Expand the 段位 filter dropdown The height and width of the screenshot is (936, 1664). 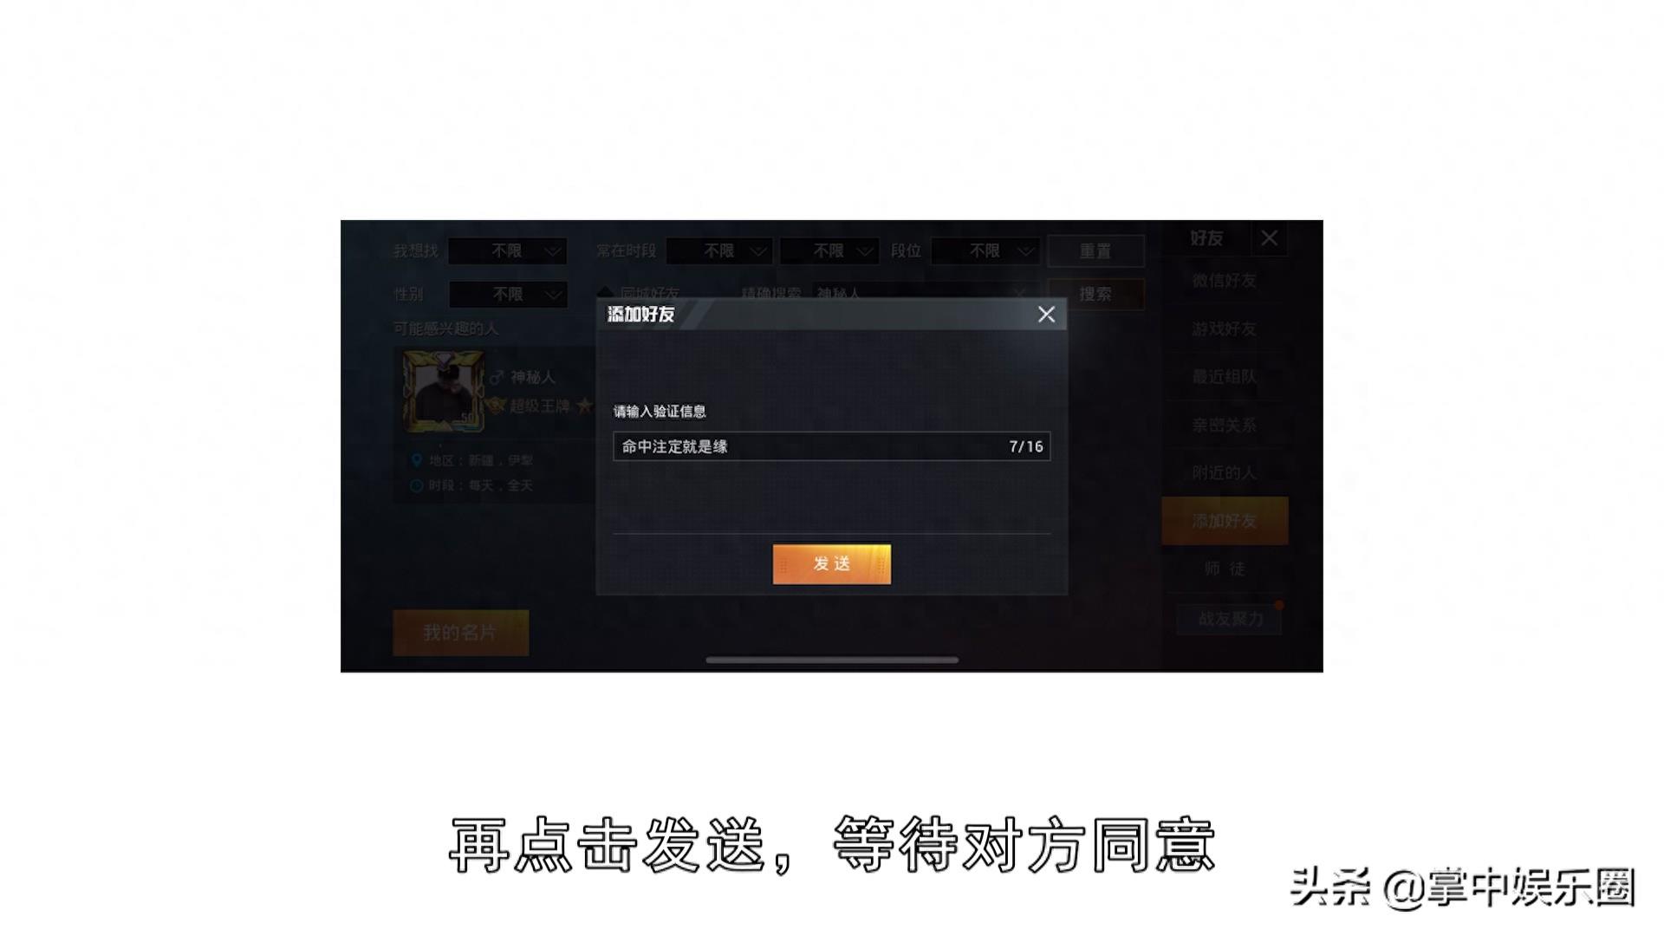coord(996,250)
